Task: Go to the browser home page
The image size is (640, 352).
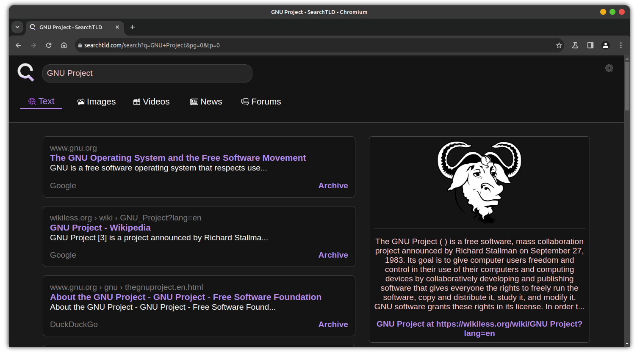Action: pos(64,45)
